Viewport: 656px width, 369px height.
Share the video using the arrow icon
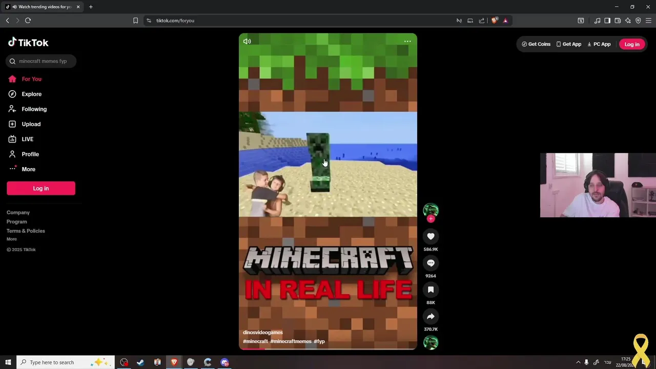point(430,316)
